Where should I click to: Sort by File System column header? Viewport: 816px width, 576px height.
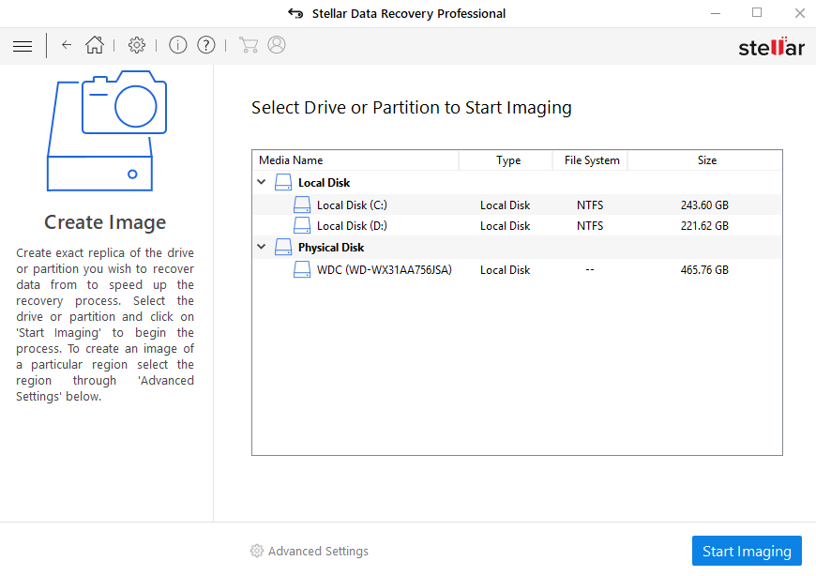coord(590,160)
